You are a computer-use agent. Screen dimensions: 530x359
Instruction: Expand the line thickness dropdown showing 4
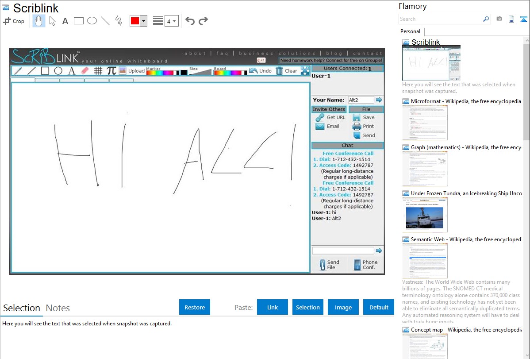click(x=171, y=21)
